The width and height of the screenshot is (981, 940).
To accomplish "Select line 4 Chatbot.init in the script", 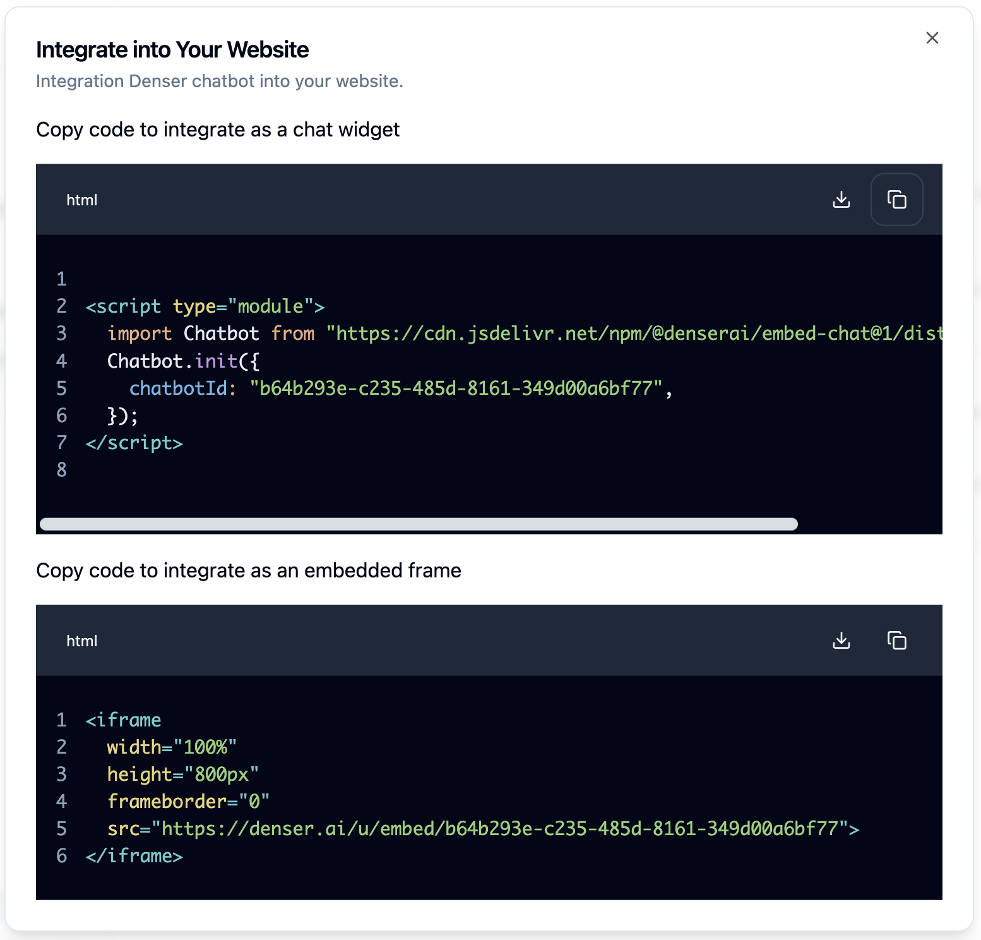I will coord(183,360).
